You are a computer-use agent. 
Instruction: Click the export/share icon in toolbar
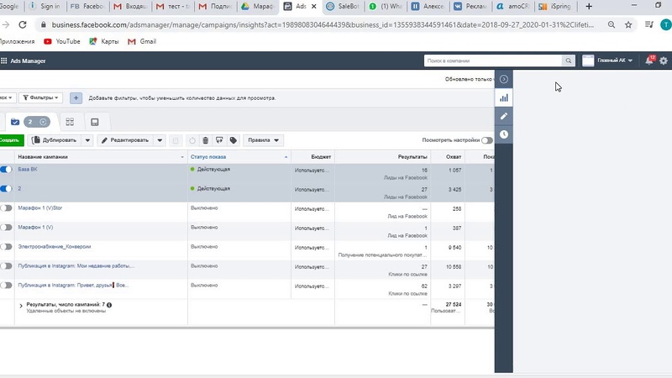219,140
